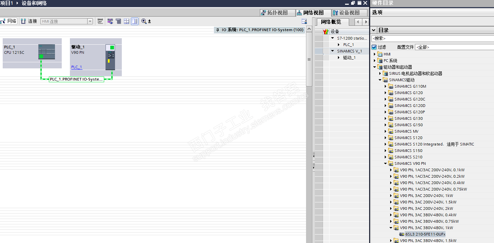Viewport: 494px width, 243px height.
Task: Select SINAMICS MV folder
Action: point(406,131)
